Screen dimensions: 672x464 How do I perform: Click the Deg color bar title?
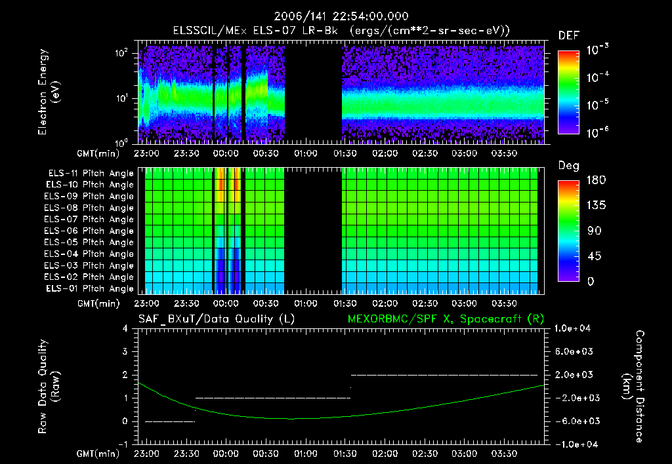569,166
